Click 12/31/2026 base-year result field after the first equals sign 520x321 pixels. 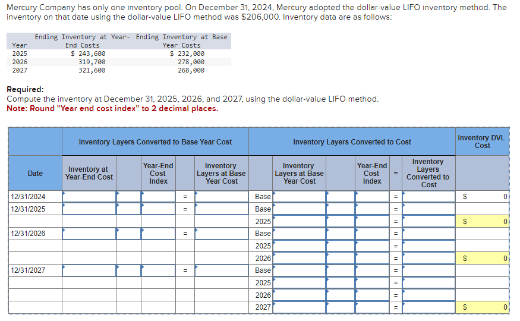222,234
